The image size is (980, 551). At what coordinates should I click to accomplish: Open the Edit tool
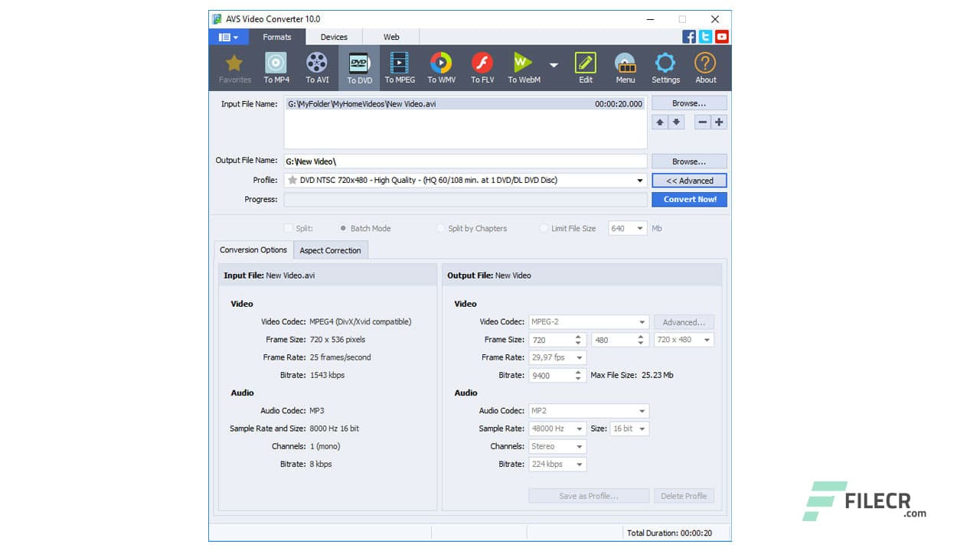pyautogui.click(x=585, y=67)
